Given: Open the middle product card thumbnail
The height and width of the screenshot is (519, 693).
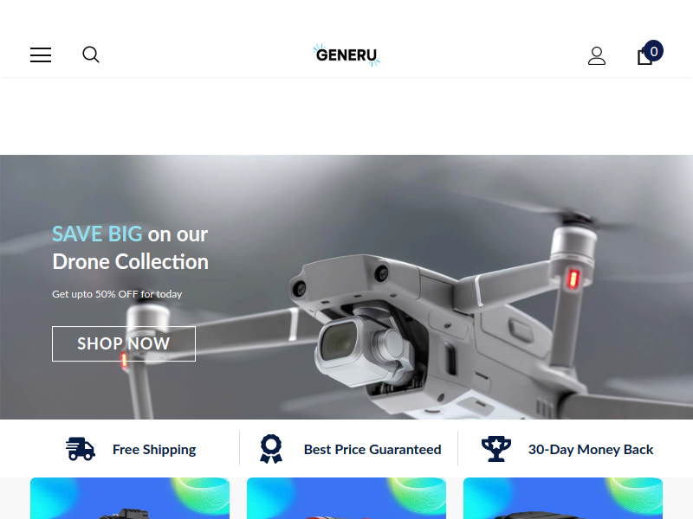Looking at the screenshot, I should [346, 498].
